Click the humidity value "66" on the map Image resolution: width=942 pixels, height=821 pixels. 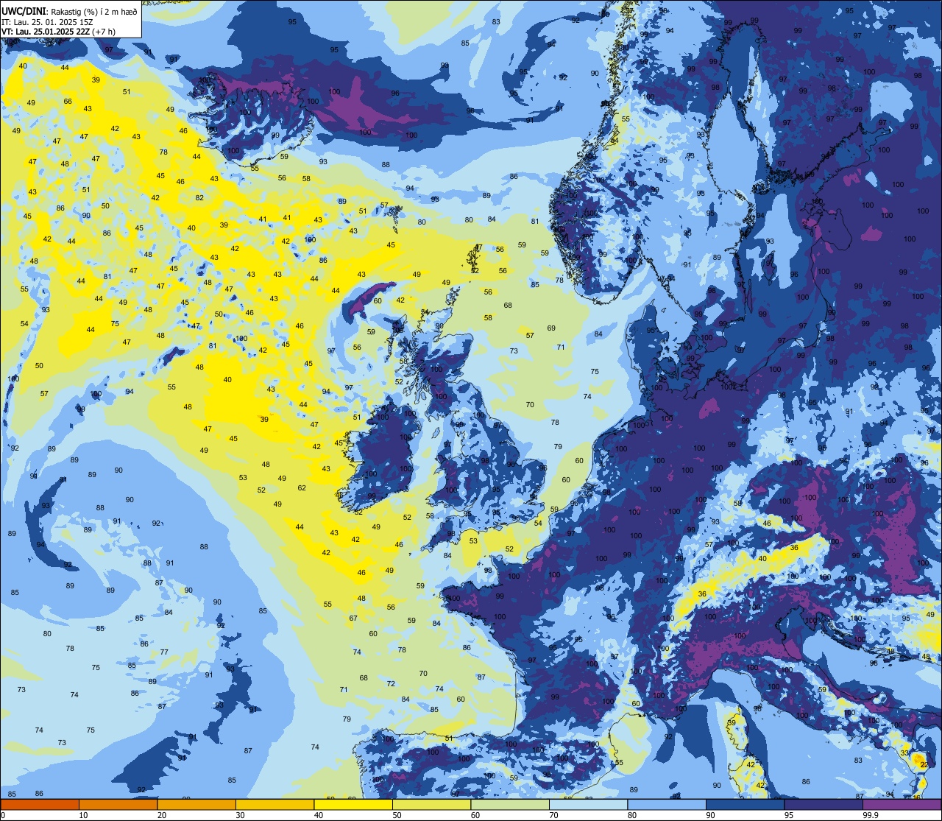[68, 101]
